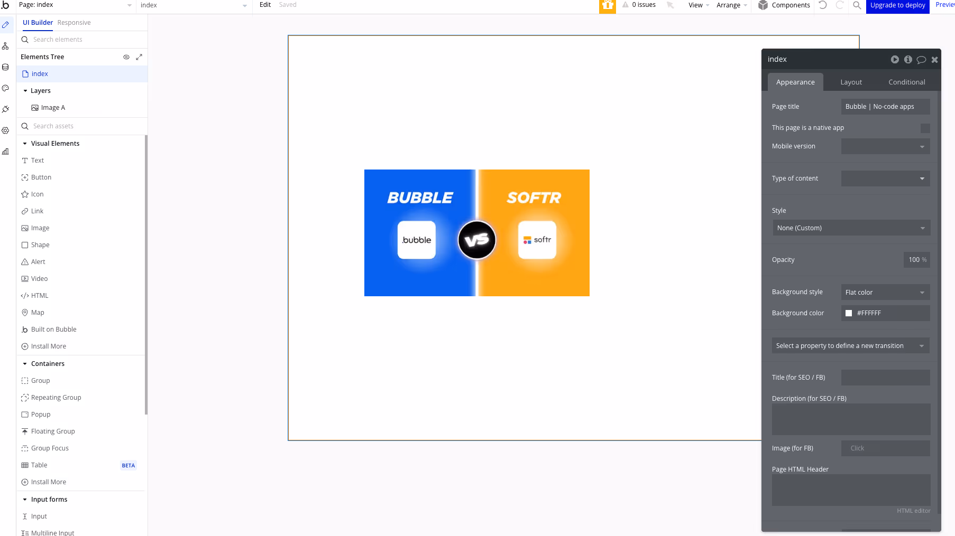Select the UI Builder tab
The width and height of the screenshot is (955, 536).
[x=38, y=23]
